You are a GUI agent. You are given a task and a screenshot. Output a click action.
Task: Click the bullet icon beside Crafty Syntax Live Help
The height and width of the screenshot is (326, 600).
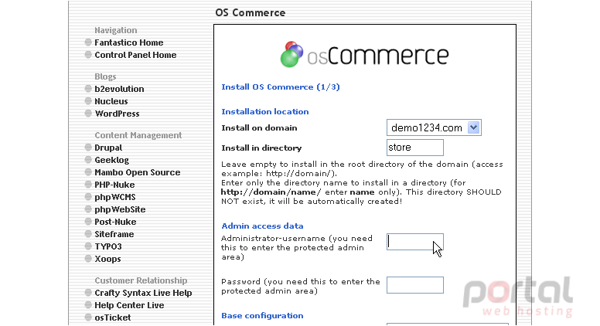88,292
